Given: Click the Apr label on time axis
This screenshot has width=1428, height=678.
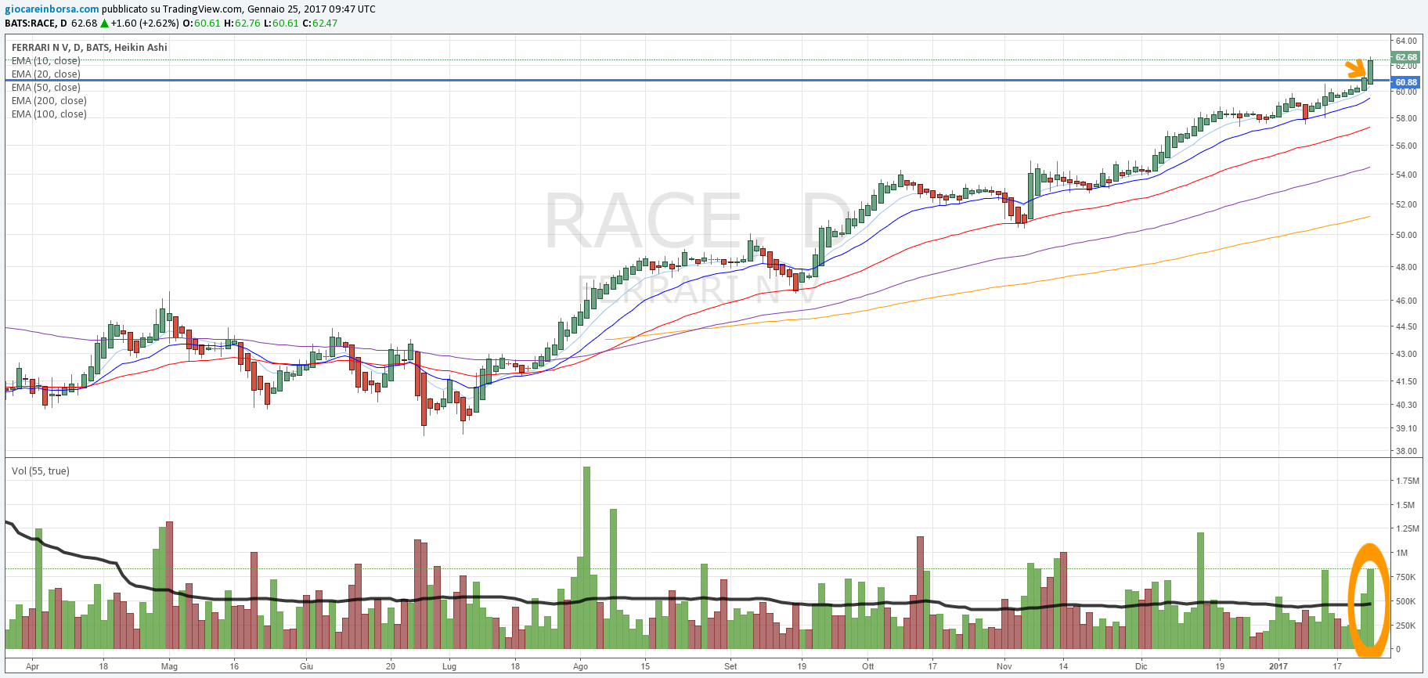Looking at the screenshot, I should coord(32,667).
